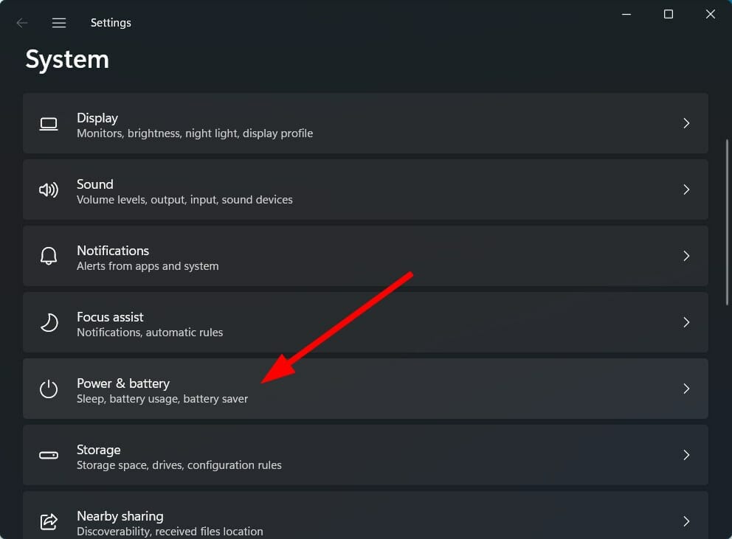The width and height of the screenshot is (732, 539).
Task: Expand the Display settings chevron
Action: pyautogui.click(x=686, y=123)
